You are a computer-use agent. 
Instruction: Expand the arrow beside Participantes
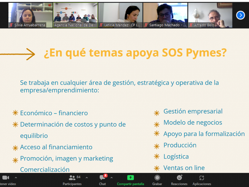[x=87, y=178]
